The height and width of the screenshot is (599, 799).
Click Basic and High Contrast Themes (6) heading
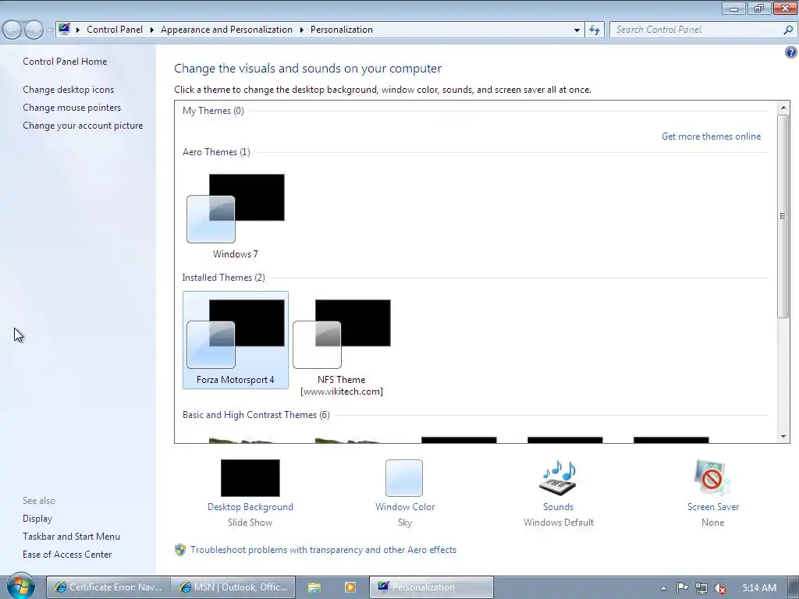tap(256, 415)
